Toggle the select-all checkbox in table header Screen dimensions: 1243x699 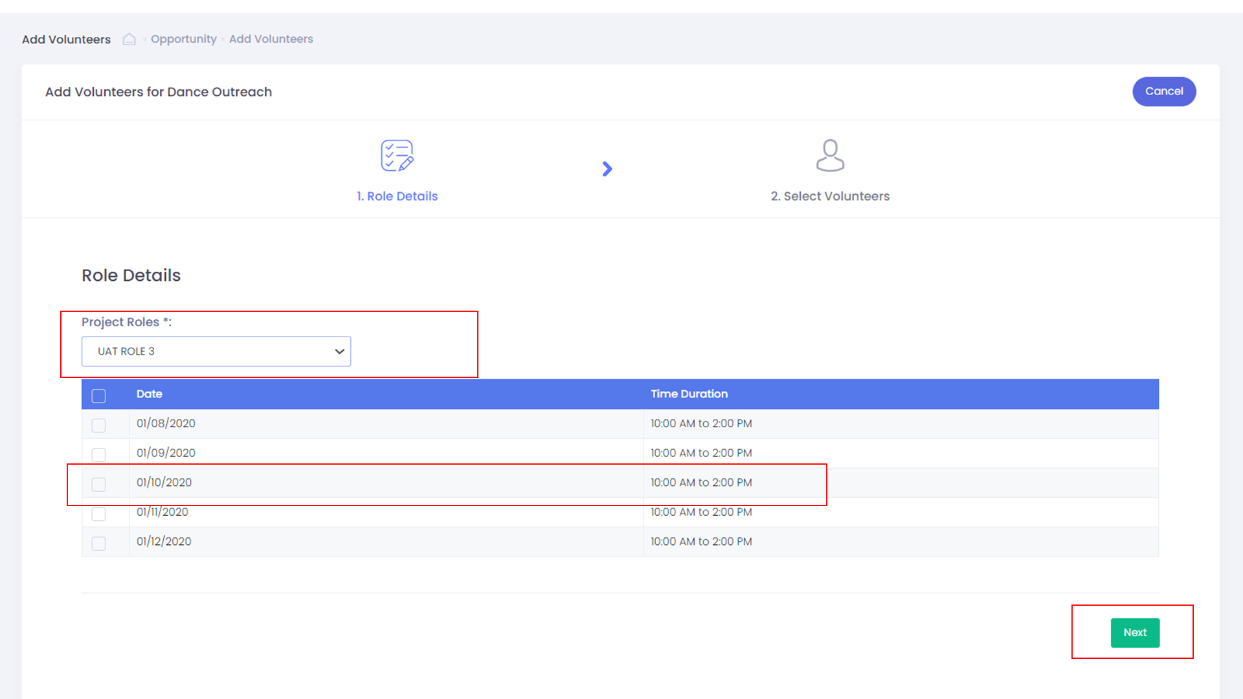(x=98, y=395)
